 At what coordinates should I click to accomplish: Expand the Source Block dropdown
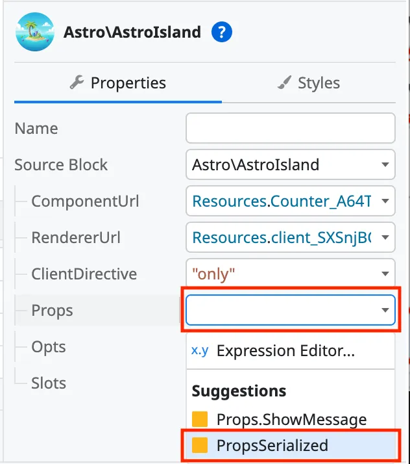[386, 165]
